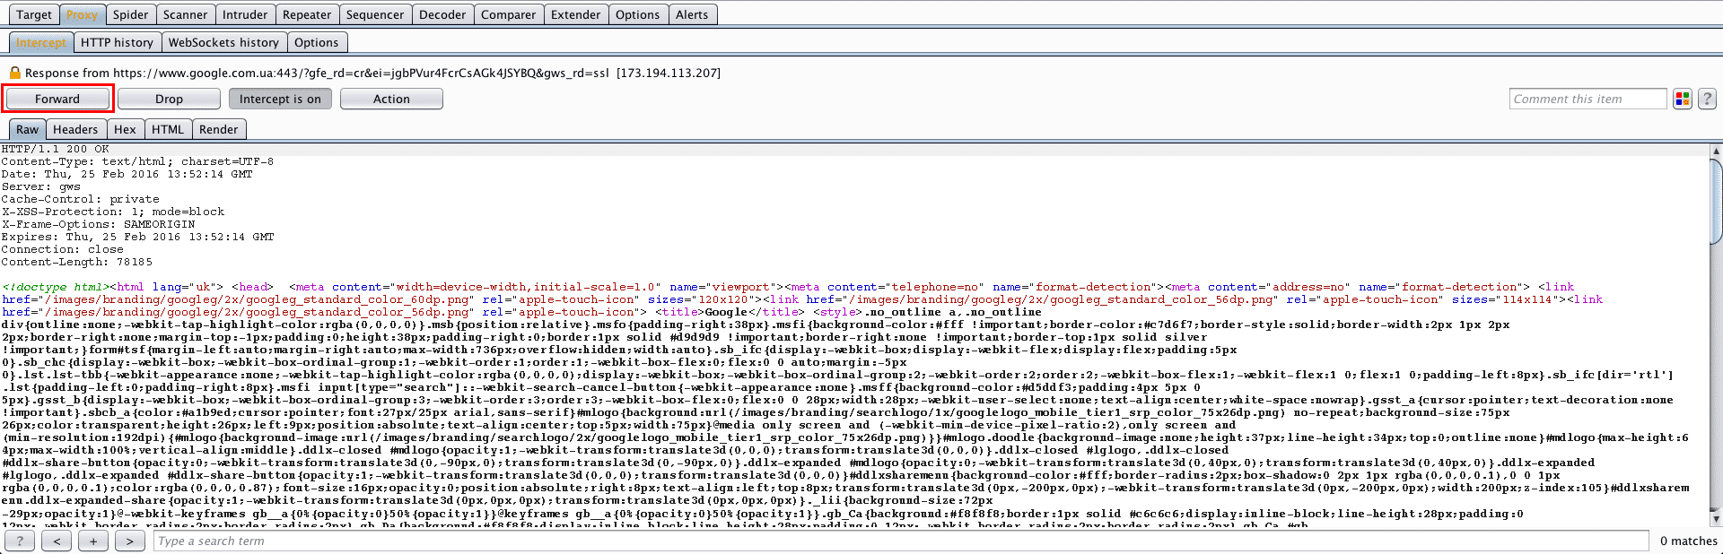Screen dimensions: 1723x554
Task: Click the Cache-Control: private line
Action: coord(80,199)
